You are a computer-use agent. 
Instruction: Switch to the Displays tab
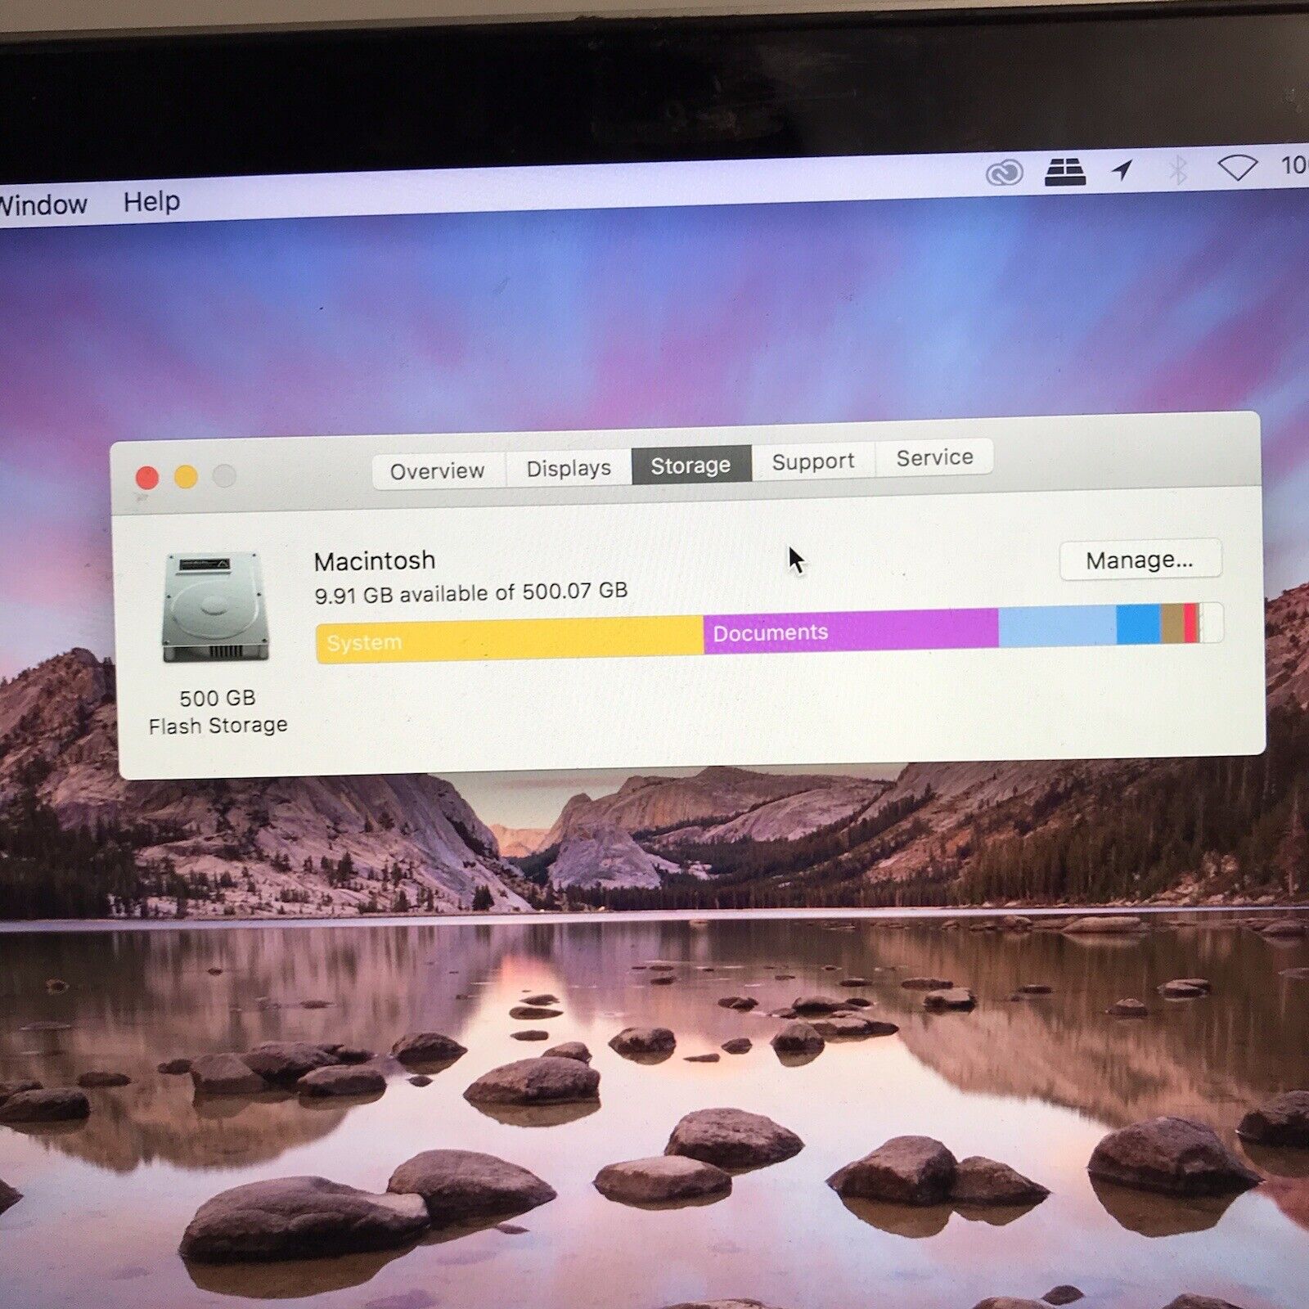(569, 468)
